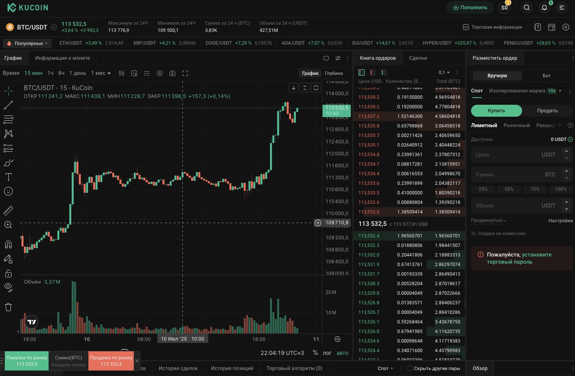Activate the zoom in tool

tap(8, 225)
